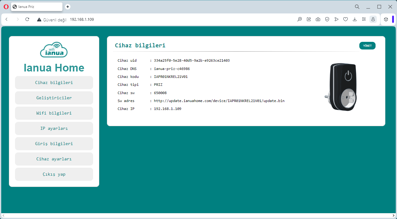Viewport: 397px width, 219px height.
Task: Click the DNS value ianua-priz-c46986
Action: coord(172,69)
